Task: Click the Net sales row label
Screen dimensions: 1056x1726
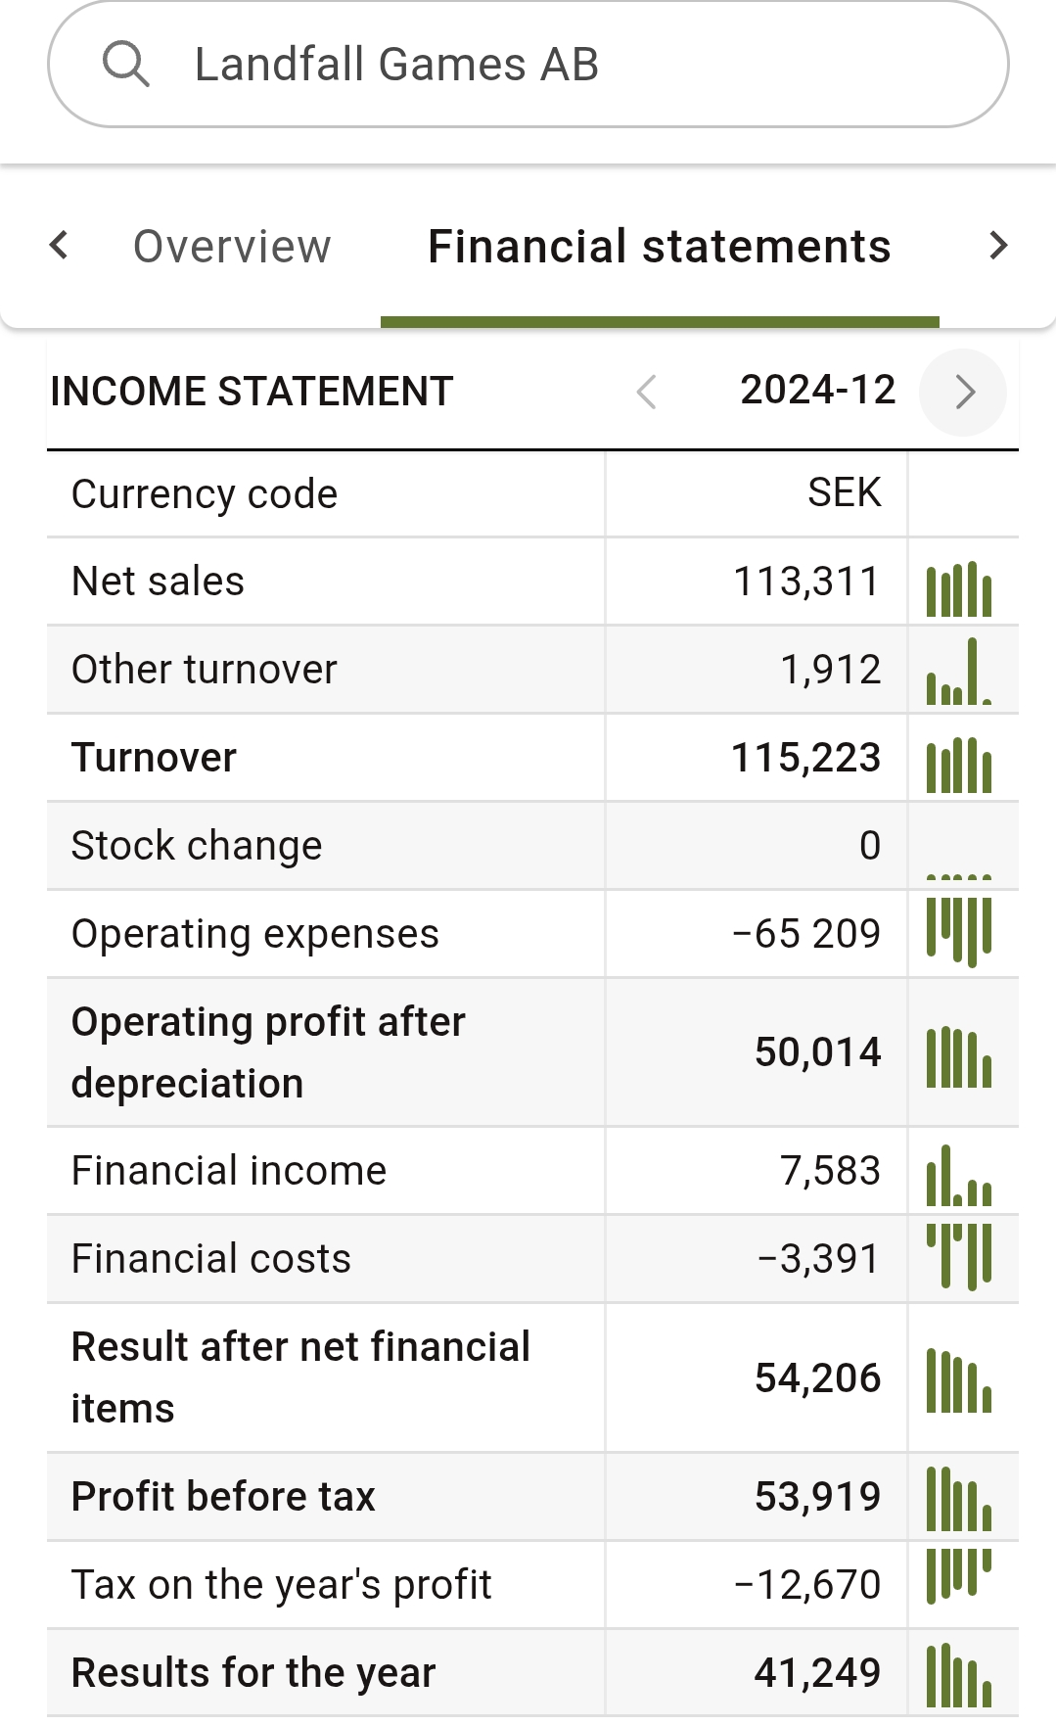Action: click(158, 582)
